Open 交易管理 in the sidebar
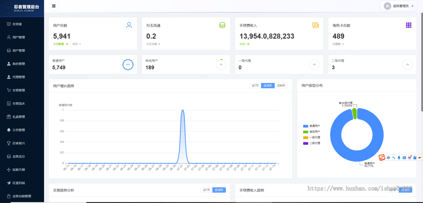Screen dimensions: 423x203 (x=22, y=90)
